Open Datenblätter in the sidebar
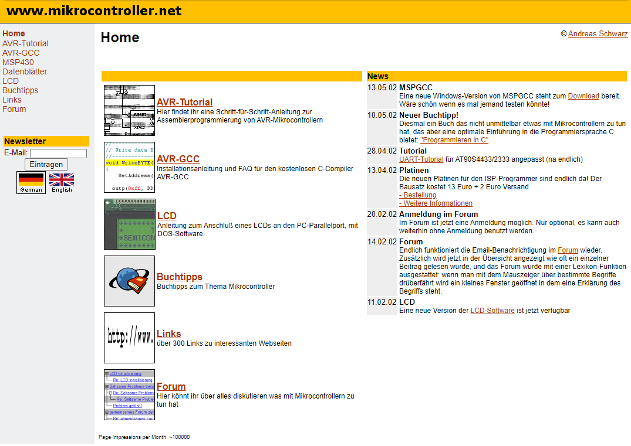631x446 pixels. click(25, 72)
